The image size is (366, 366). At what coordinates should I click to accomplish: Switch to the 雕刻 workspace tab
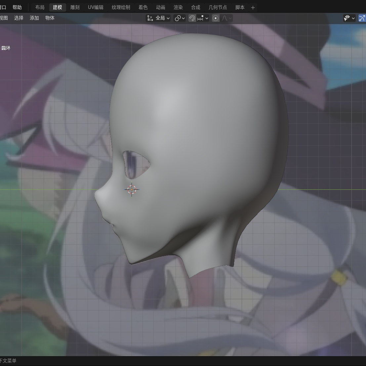(75, 8)
